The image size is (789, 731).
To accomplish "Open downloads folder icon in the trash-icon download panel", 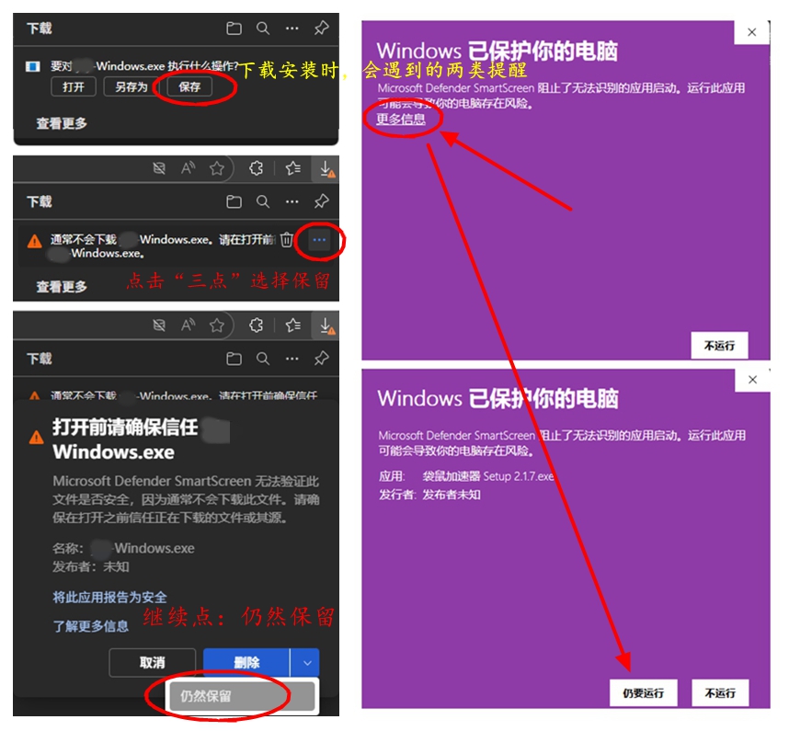I will point(234,201).
